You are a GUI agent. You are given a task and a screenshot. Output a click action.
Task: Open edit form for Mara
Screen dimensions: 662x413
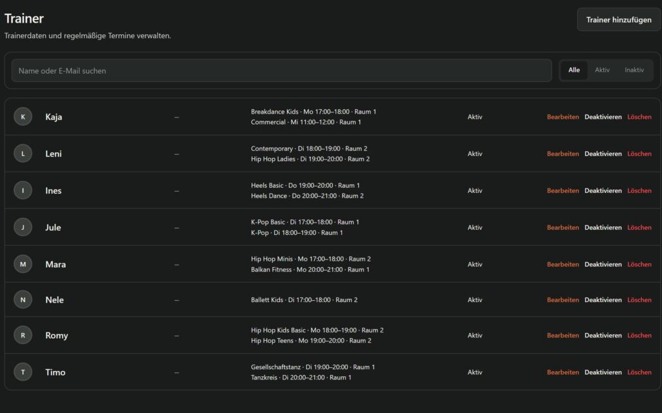pos(563,264)
